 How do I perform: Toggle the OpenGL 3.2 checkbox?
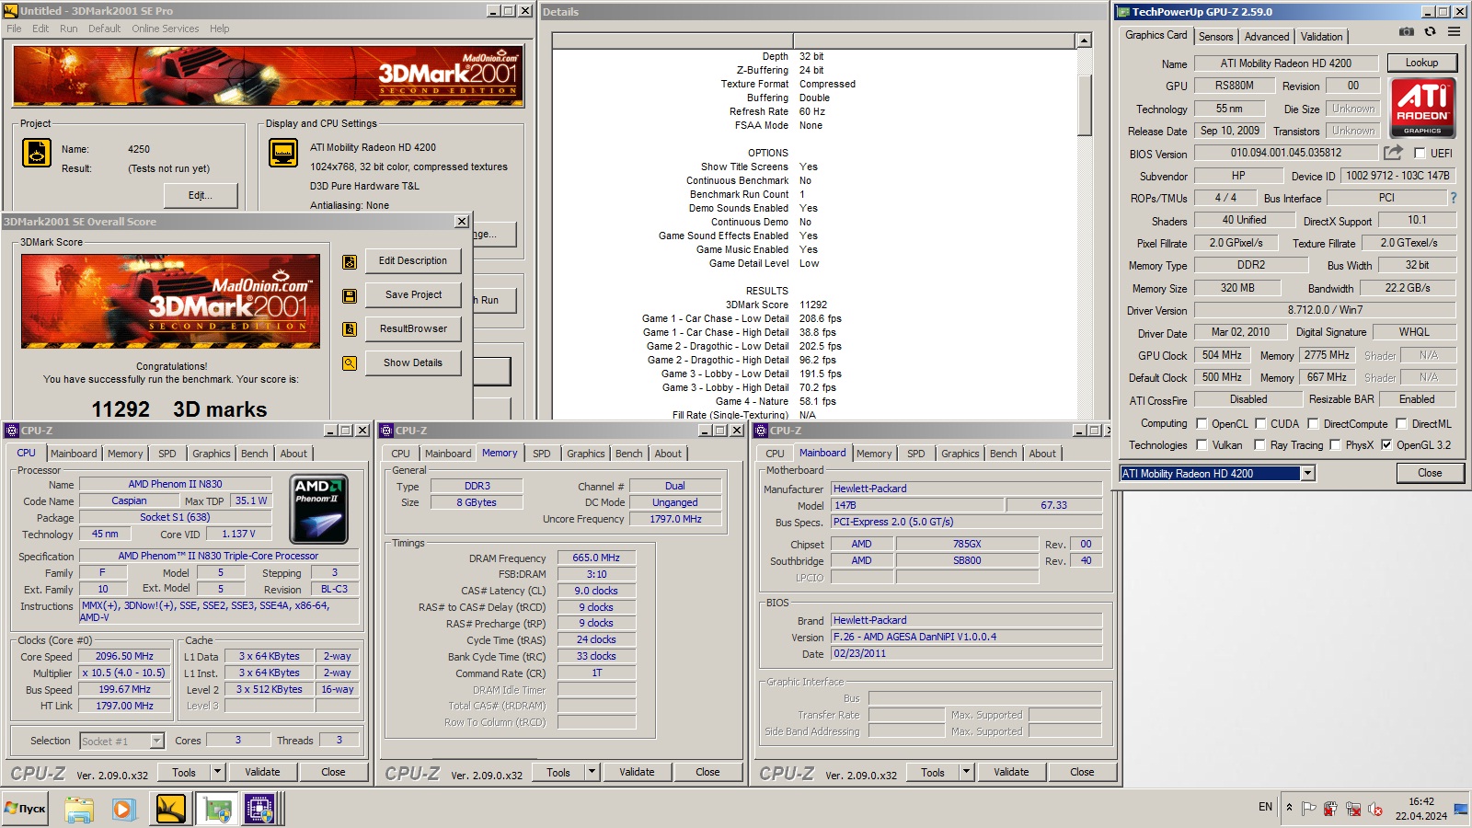[x=1386, y=445]
